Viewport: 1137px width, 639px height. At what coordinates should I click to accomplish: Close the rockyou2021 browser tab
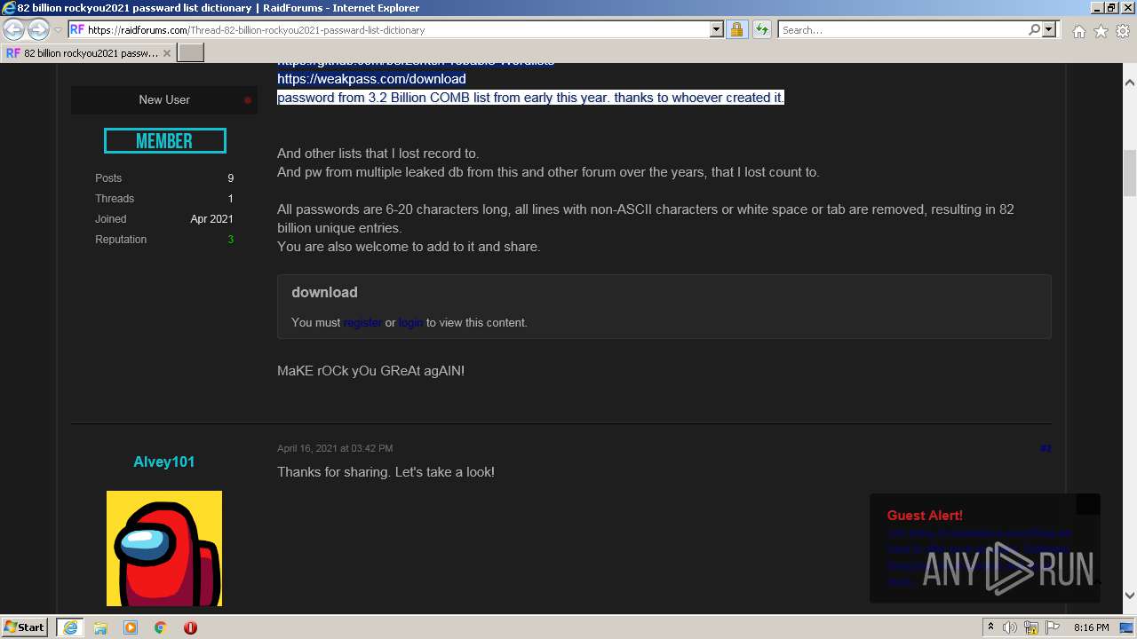pyautogui.click(x=166, y=53)
